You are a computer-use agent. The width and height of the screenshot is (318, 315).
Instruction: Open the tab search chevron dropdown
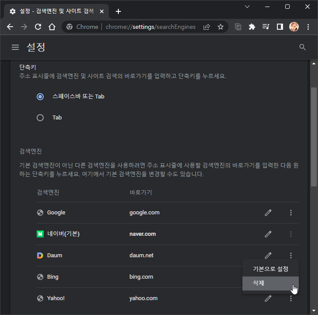pyautogui.click(x=247, y=7)
